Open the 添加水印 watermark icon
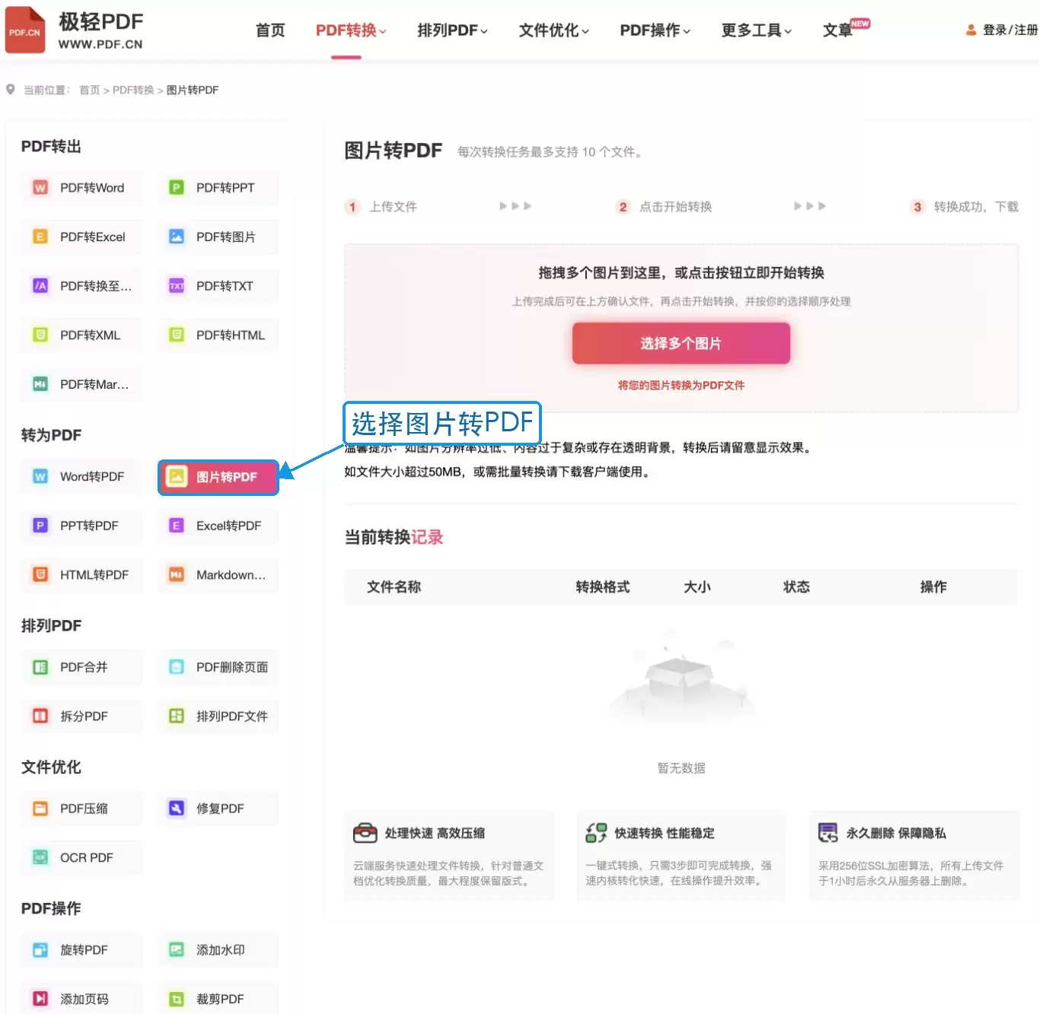1039x1014 pixels. 177,950
